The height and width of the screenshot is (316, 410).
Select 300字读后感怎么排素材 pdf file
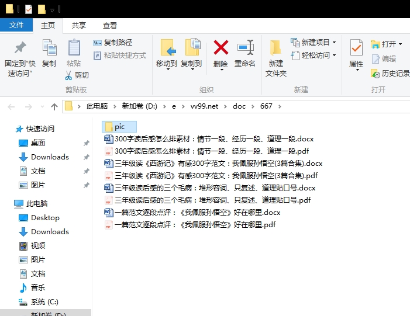[206, 151]
